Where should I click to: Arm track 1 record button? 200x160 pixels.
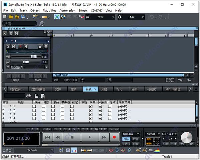click(20, 46)
